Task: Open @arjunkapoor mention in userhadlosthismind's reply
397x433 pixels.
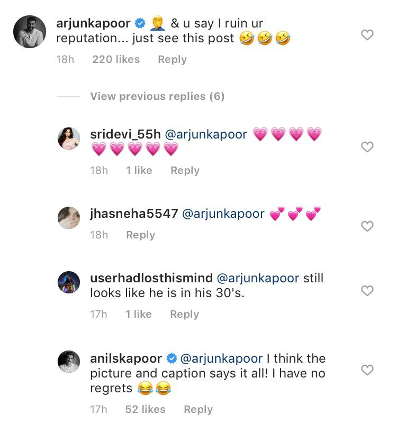Action: [x=258, y=278]
